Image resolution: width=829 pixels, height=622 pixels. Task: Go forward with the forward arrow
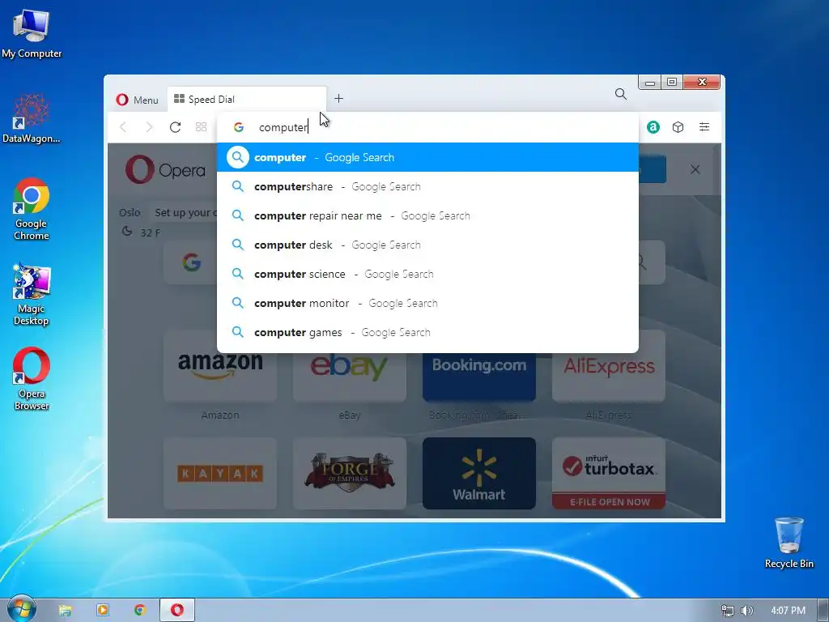(149, 127)
